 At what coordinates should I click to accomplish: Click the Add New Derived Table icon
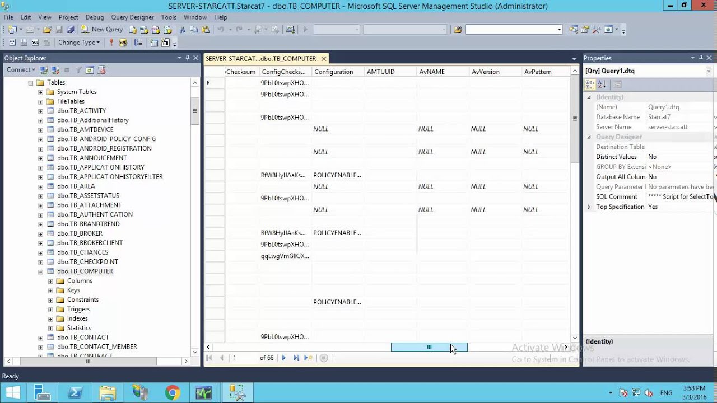pos(165,43)
